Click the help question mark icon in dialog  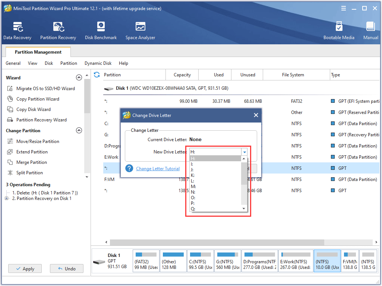(129, 168)
